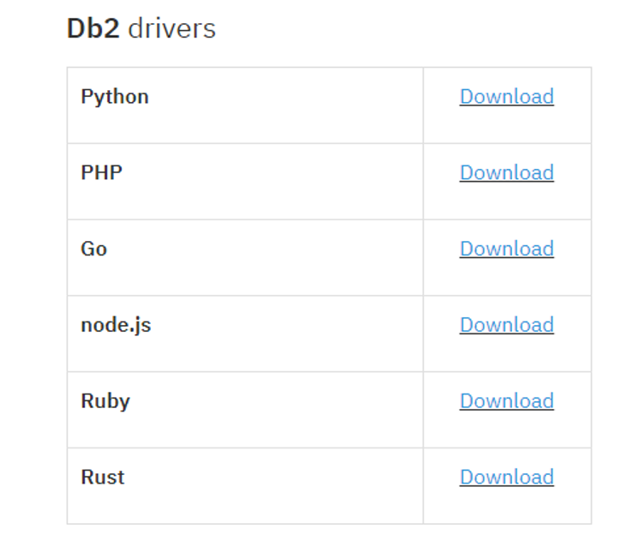Click the Python label in drivers table

(x=115, y=97)
